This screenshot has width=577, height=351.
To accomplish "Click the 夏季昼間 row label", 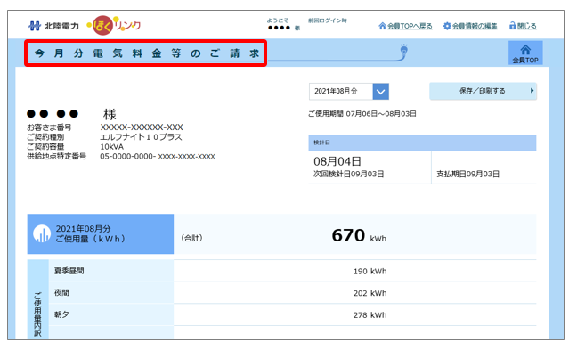I will point(69,271).
